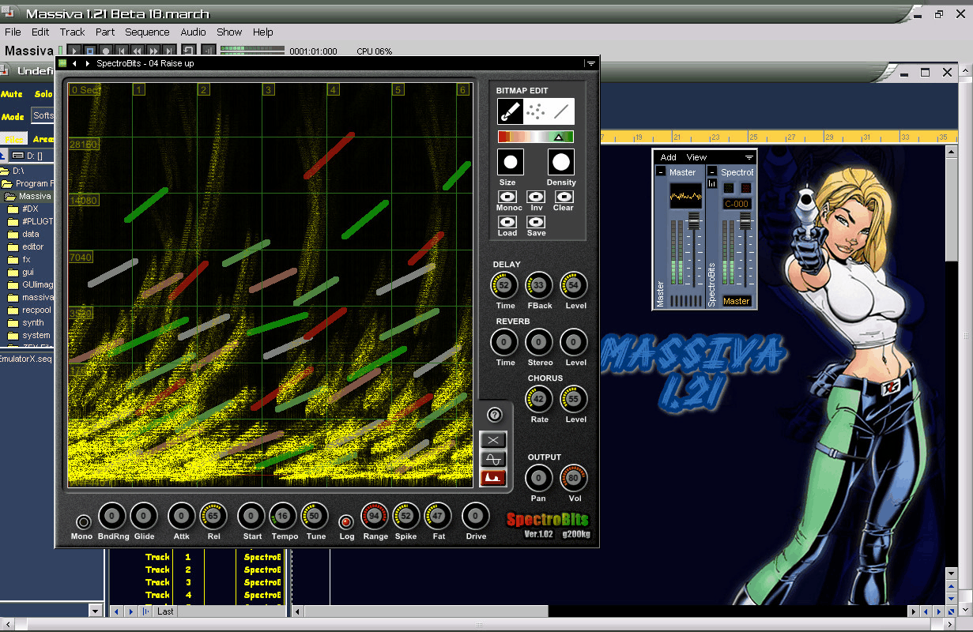Collapse the SpectroBits mixer channel
973x632 pixels.
(712, 172)
